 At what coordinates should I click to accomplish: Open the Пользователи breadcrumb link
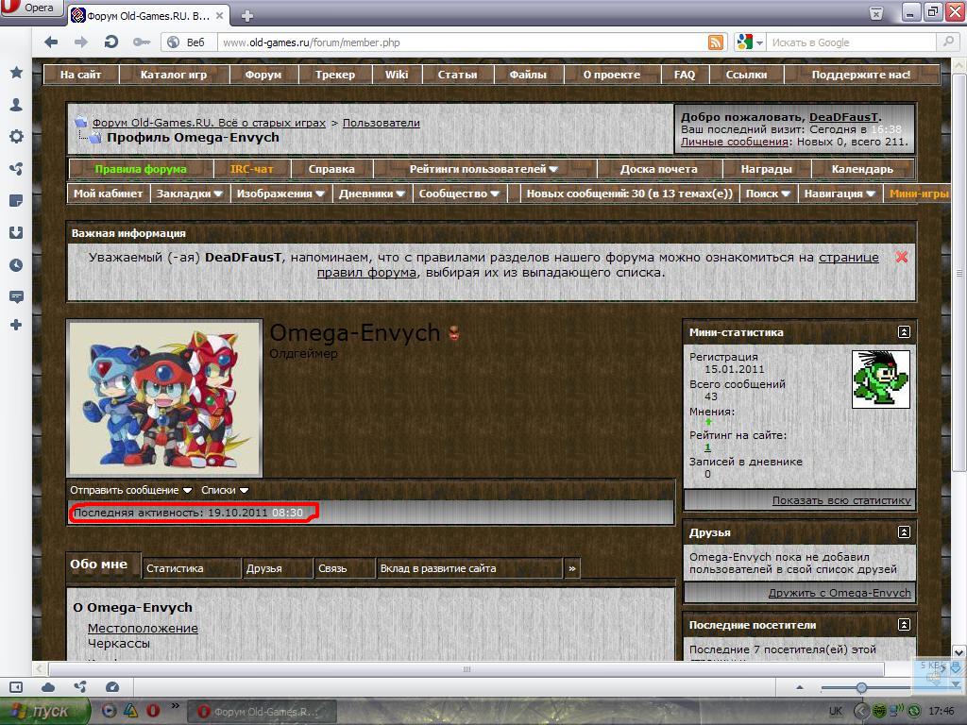[x=382, y=123]
